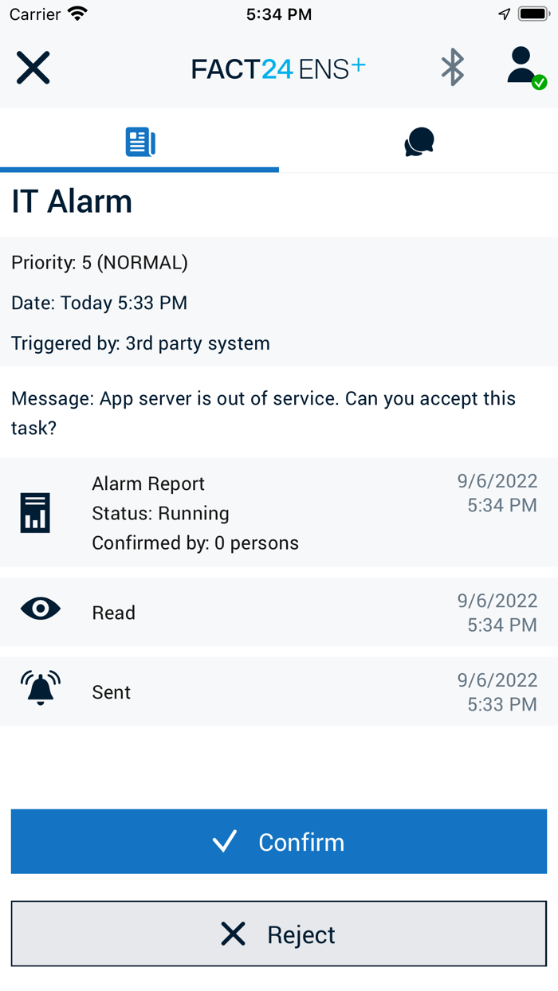
Task: Tap the Alarm Report chart icon
Action: 35,512
